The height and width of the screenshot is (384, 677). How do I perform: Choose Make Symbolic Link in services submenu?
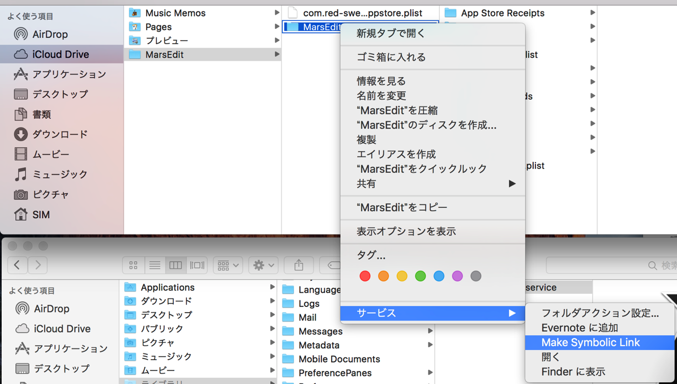tap(599, 343)
